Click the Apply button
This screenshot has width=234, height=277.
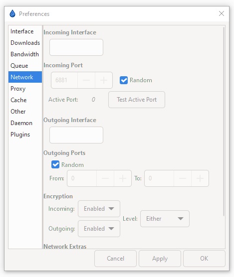coord(160,259)
